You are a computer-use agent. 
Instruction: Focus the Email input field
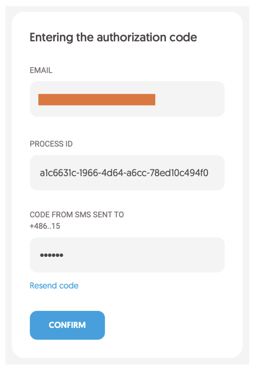pyautogui.click(x=127, y=99)
